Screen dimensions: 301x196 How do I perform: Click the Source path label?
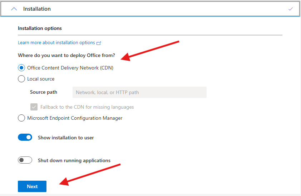click(44, 92)
